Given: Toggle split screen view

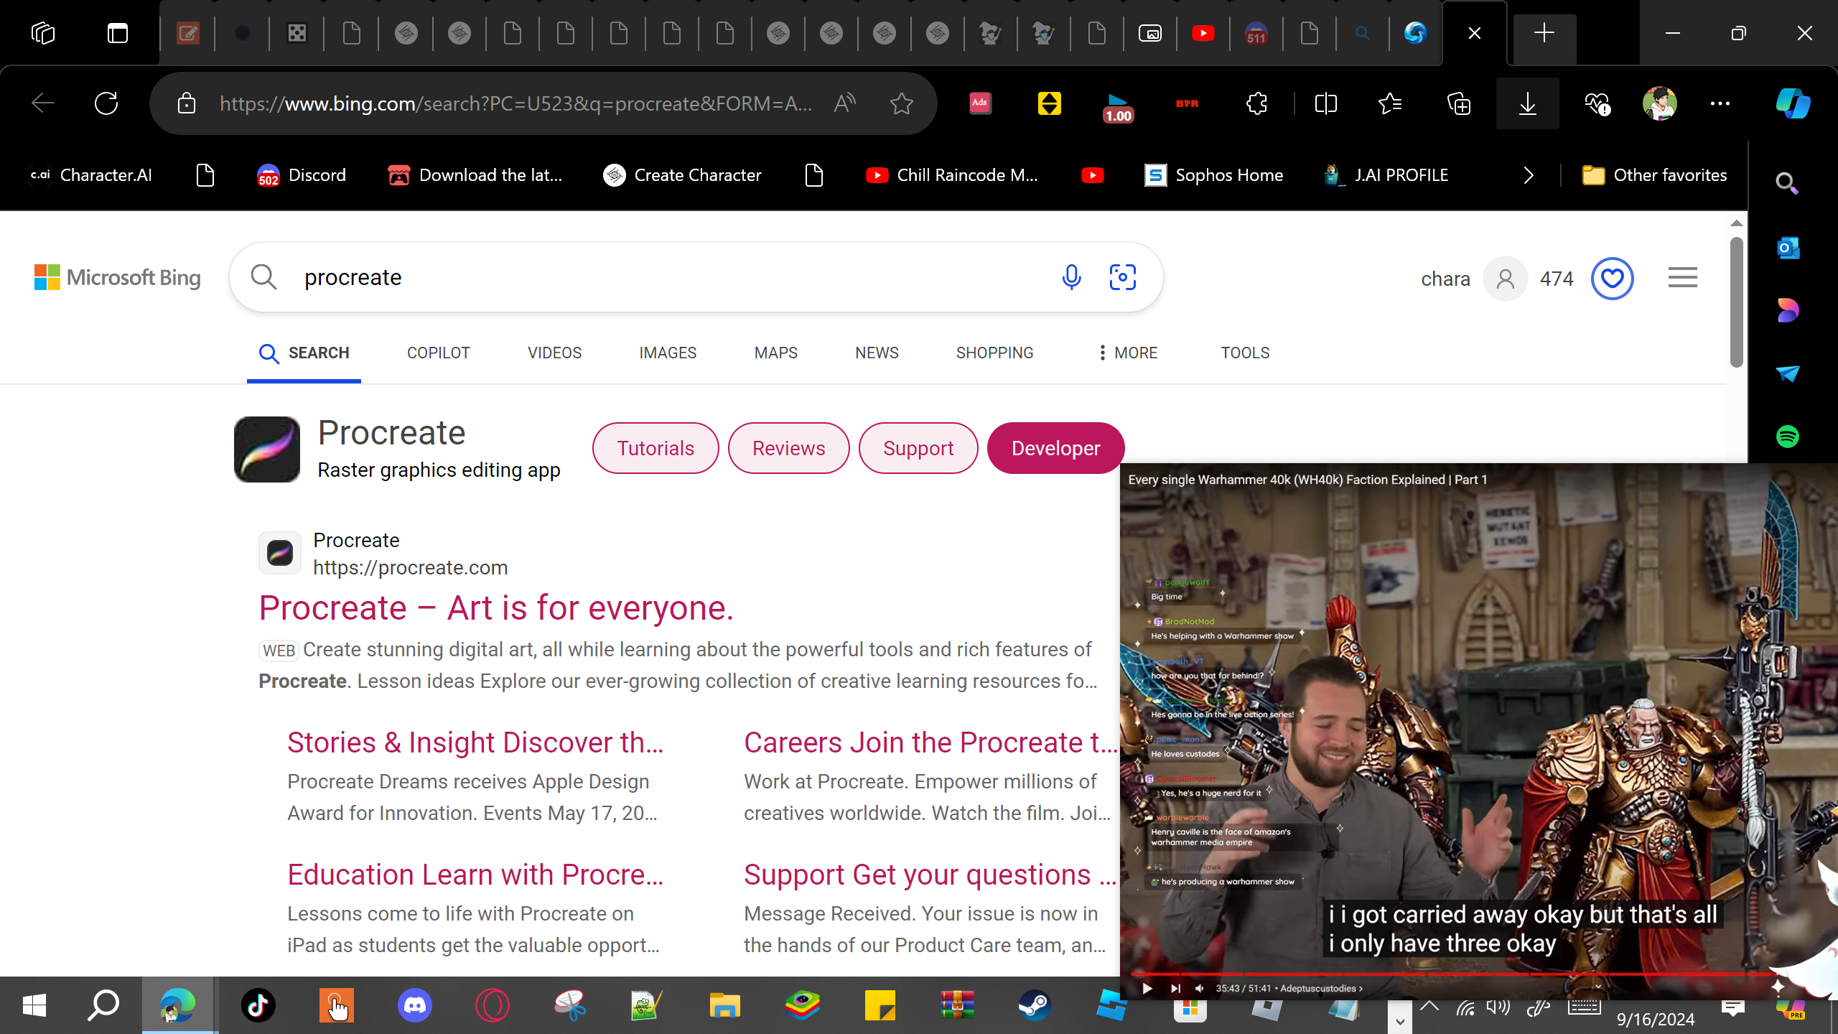Looking at the screenshot, I should [1325, 103].
